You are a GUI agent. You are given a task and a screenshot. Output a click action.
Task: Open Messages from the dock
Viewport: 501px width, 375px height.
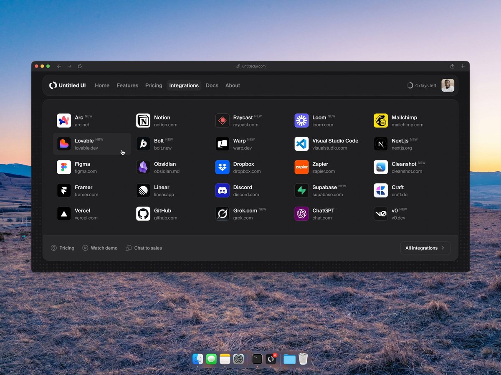point(211,359)
